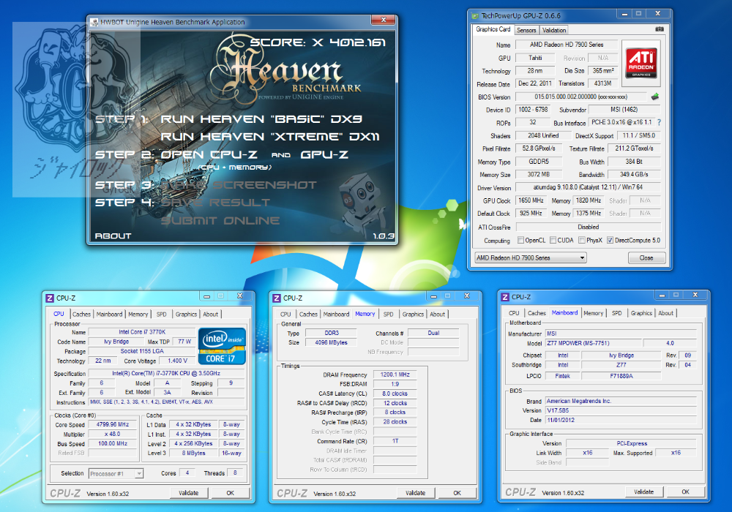Open Graphics tab in the first CPU-Z window
732x512 pixels.
tap(186, 315)
